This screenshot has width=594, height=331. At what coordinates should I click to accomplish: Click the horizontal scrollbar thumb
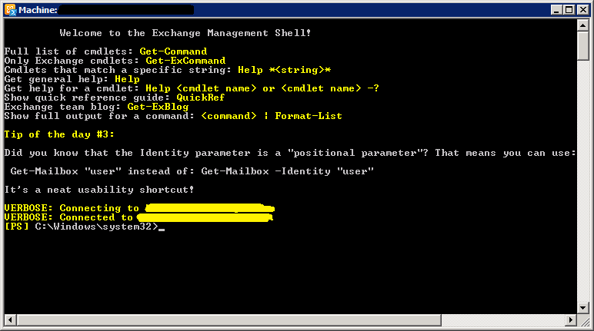click(229, 320)
